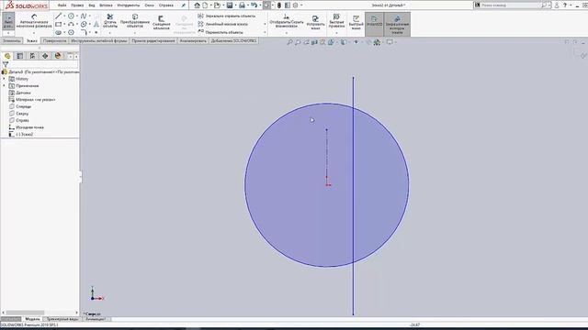Switch to Добавления SOLIDWORKS tab
The image size is (588, 330).
click(233, 40)
